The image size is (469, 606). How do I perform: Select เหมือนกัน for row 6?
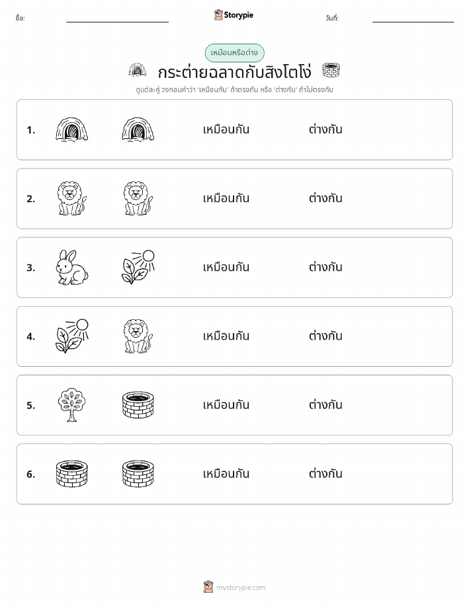(x=226, y=473)
